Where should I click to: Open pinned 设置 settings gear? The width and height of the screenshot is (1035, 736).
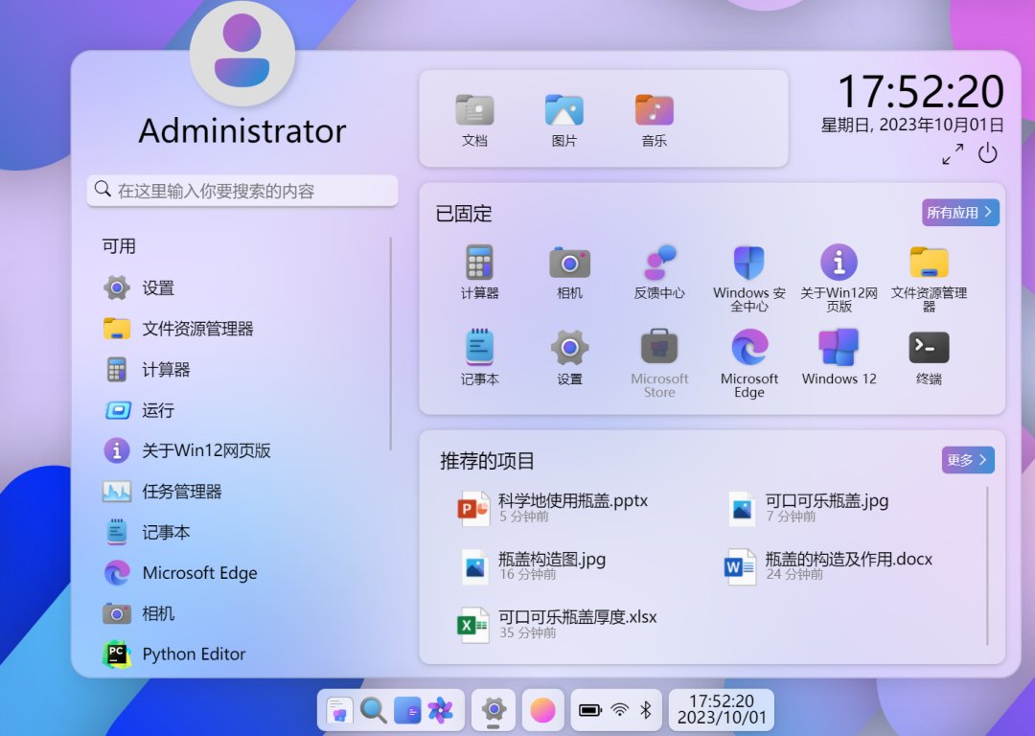point(569,357)
